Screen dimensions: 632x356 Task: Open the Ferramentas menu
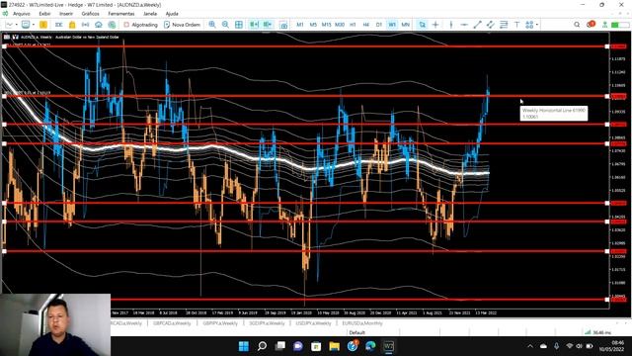(x=121, y=14)
